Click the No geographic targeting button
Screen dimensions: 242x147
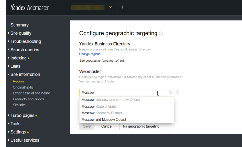(x=141, y=126)
